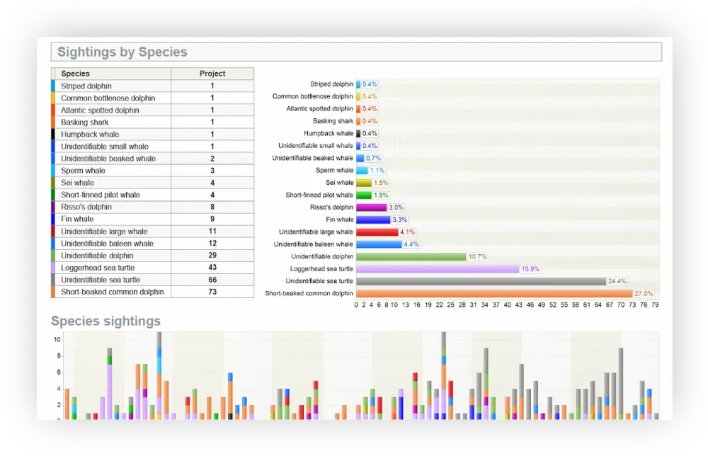708x456 pixels.
Task: Click the Species column header
Action: (x=113, y=74)
